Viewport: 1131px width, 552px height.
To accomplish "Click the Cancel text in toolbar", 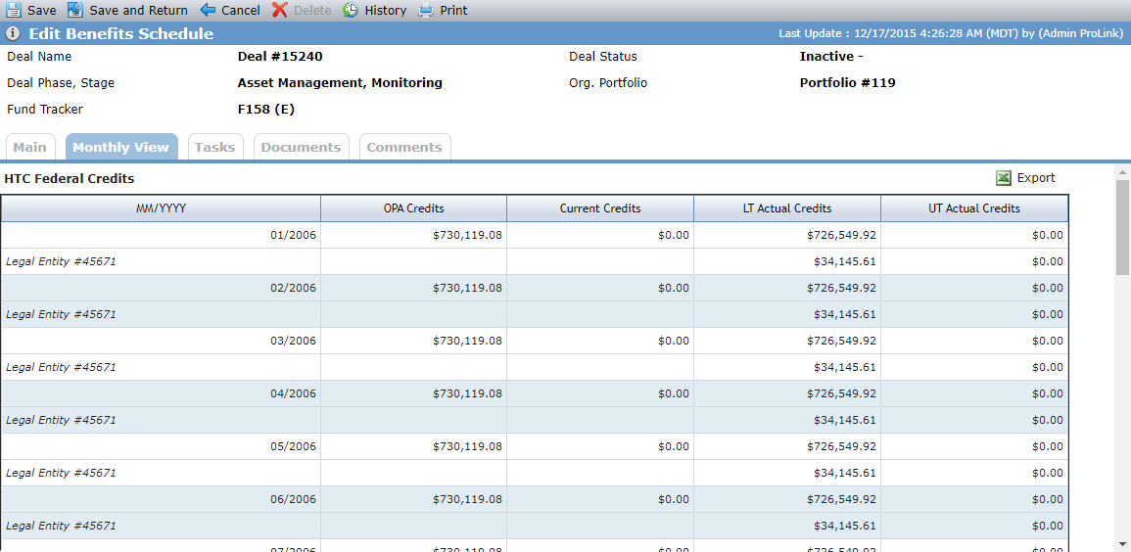I will pos(241,11).
